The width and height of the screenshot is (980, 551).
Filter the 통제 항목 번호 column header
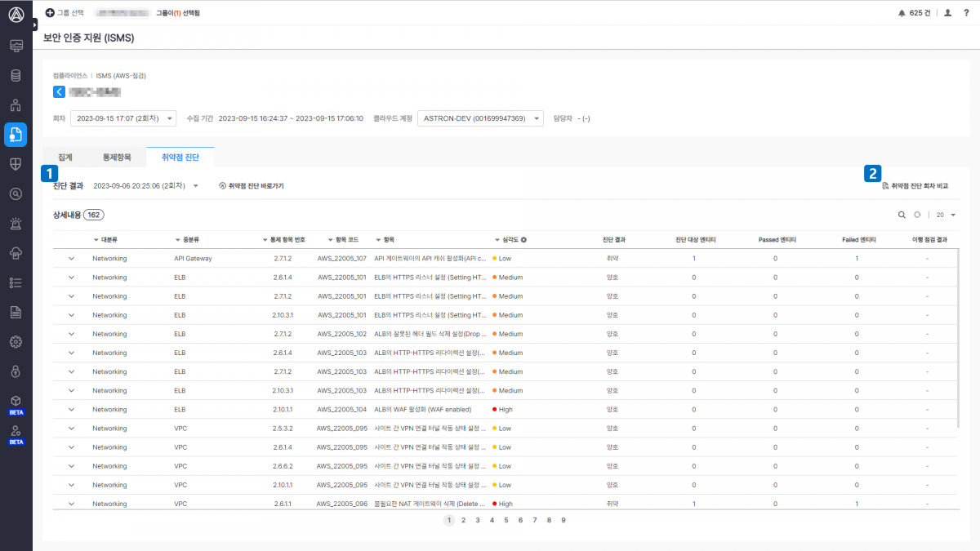tap(265, 240)
